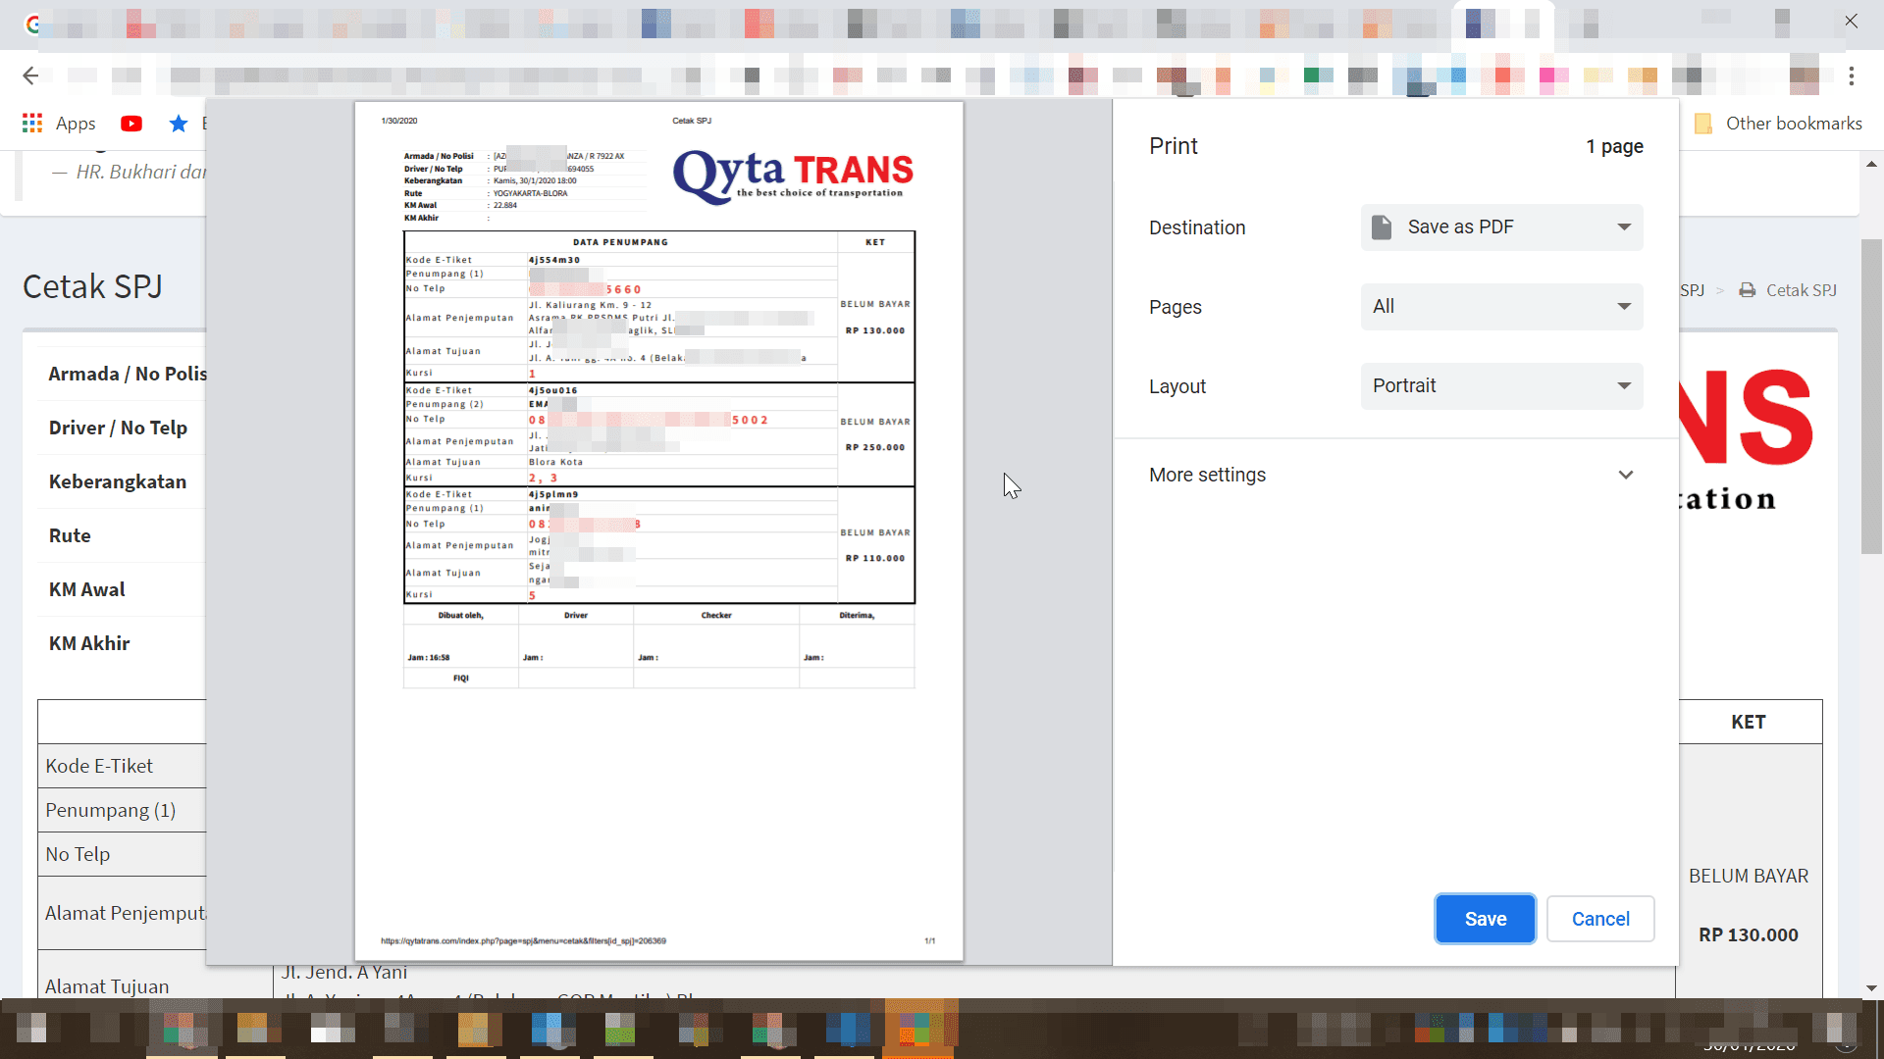The height and width of the screenshot is (1059, 1884).
Task: Click the printer icon beside Cetak SPJ
Action: coord(1747,290)
